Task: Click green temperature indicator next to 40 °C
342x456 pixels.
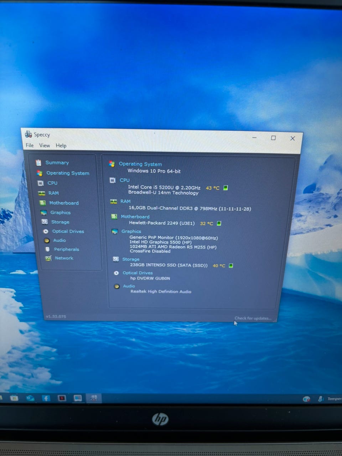Action: click(x=231, y=265)
